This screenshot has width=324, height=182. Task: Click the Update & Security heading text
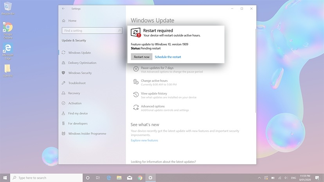pos(74,41)
